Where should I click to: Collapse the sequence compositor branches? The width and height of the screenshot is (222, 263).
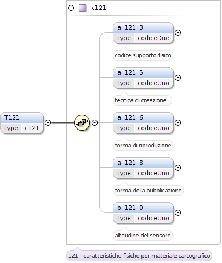pyautogui.click(x=94, y=122)
